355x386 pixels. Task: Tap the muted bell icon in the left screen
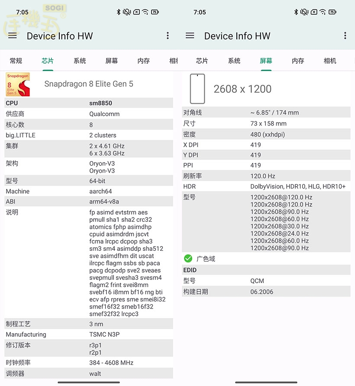(x=127, y=12)
